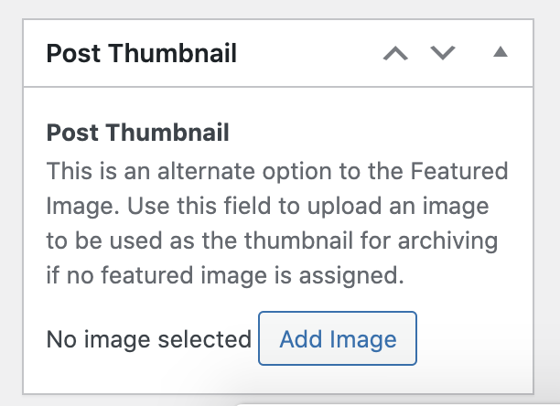
Task: Move the Post Thumbnail panel down
Action: coord(443,53)
